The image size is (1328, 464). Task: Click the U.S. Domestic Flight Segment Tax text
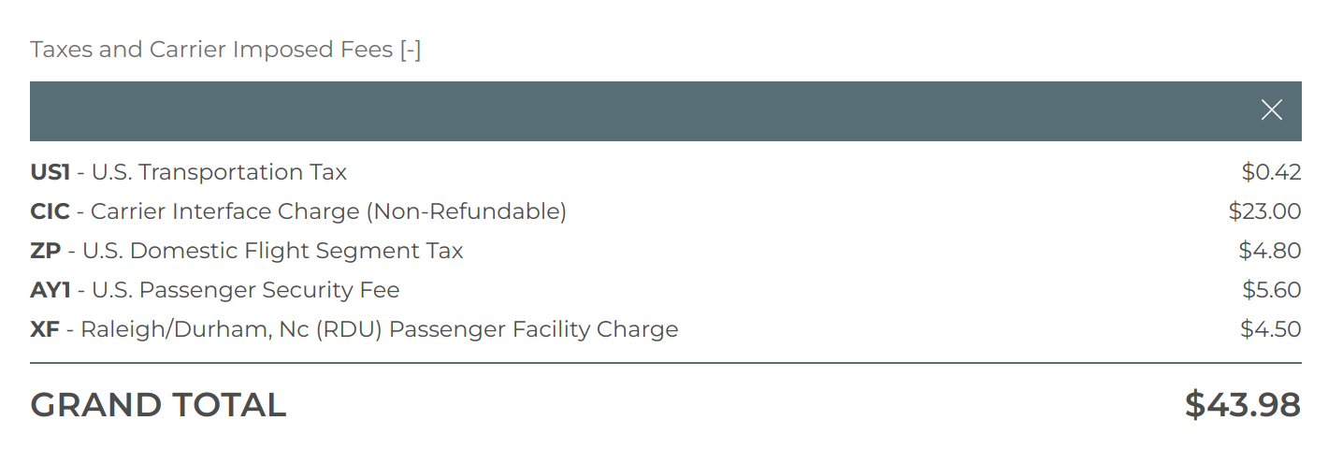(x=273, y=251)
